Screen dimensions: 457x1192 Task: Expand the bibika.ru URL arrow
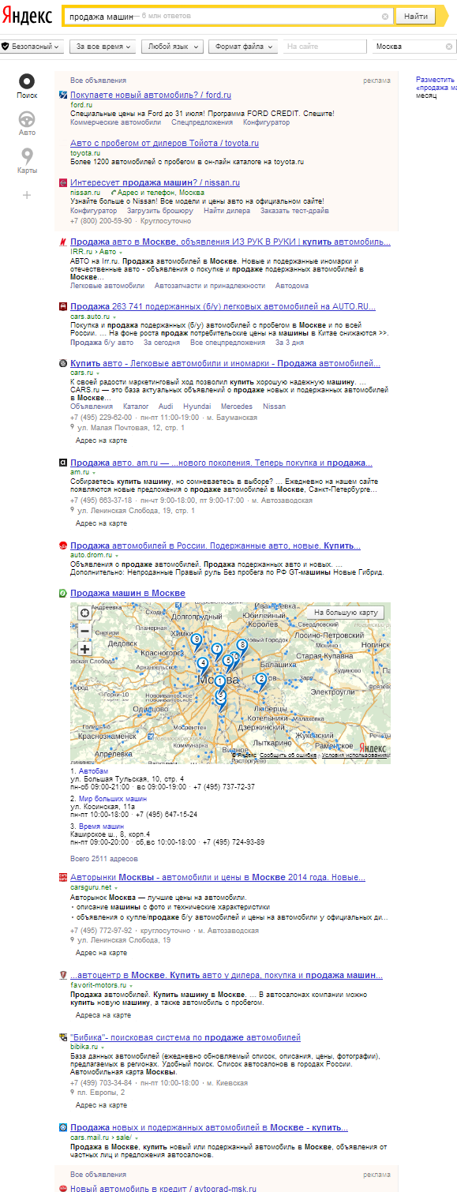pyautogui.click(x=102, y=1047)
